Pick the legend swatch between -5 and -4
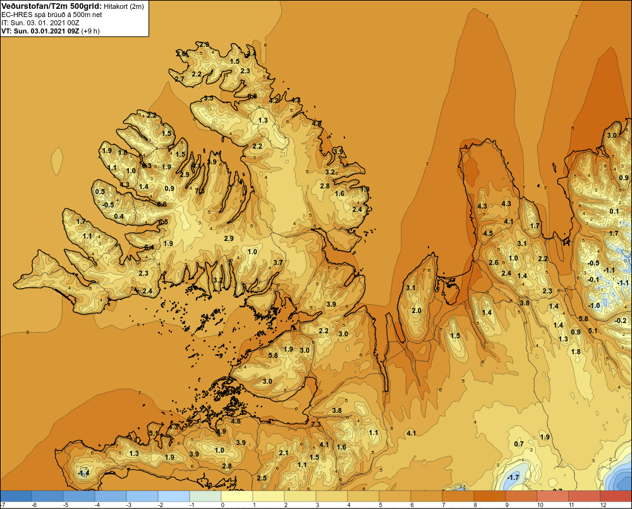The height and width of the screenshot is (509, 632). [79, 496]
